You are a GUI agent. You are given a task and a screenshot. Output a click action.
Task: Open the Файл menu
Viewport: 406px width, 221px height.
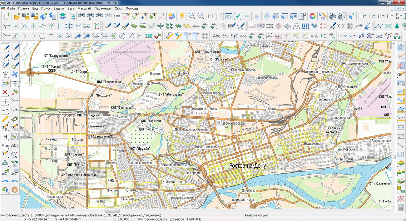coord(11,8)
